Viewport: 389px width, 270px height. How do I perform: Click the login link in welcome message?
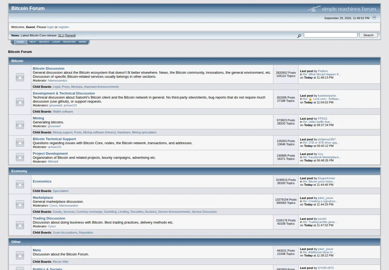[51, 27]
